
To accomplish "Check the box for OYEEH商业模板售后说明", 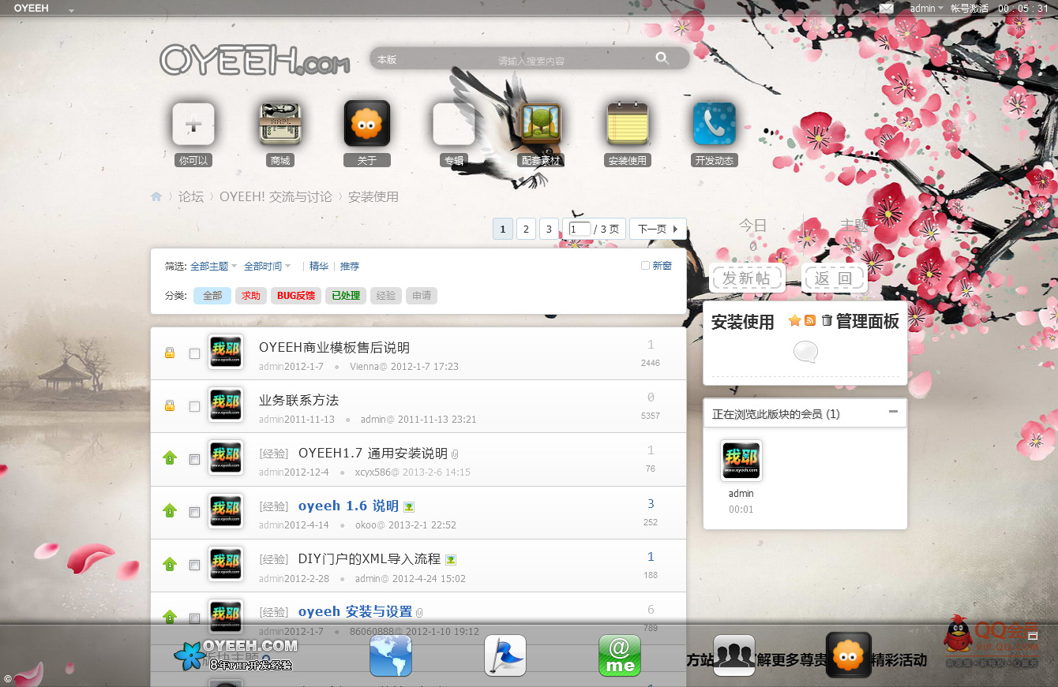I will coord(194,354).
